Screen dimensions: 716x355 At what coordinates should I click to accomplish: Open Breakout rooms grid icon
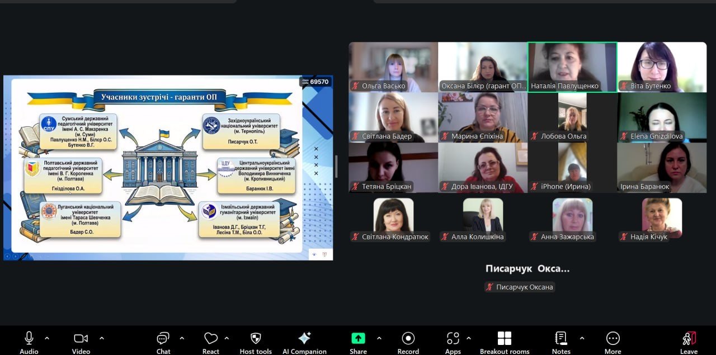[x=504, y=339]
